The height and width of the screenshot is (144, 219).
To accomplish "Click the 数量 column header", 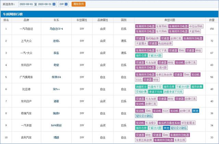I will tap(212, 20).
